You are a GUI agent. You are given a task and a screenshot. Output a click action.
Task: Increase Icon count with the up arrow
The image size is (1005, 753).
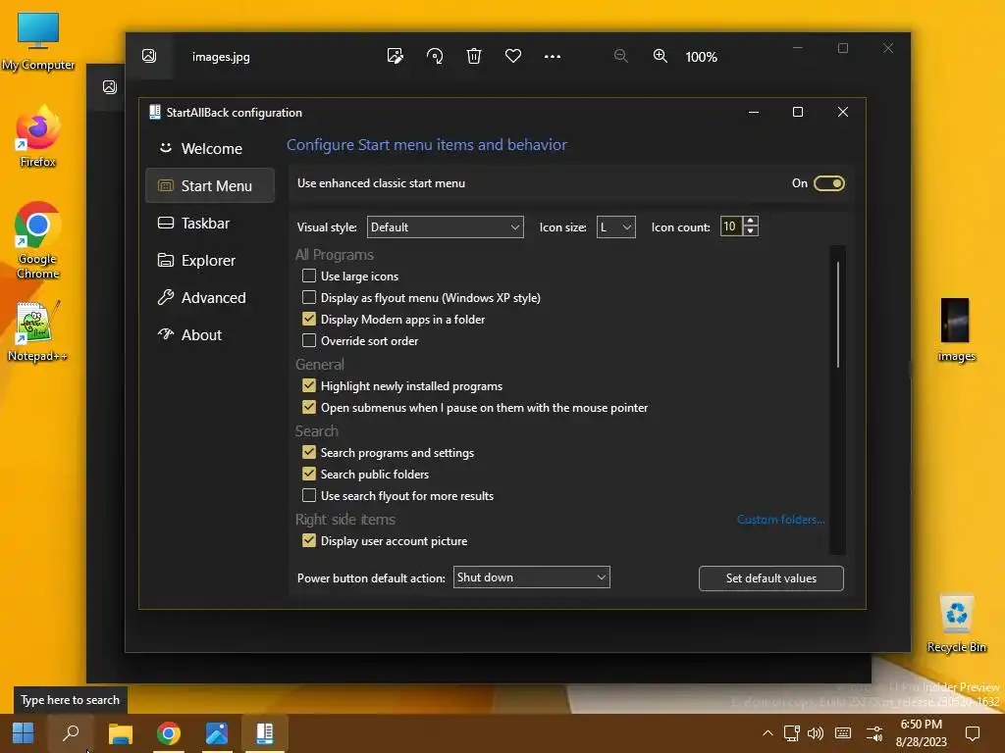pos(751,222)
